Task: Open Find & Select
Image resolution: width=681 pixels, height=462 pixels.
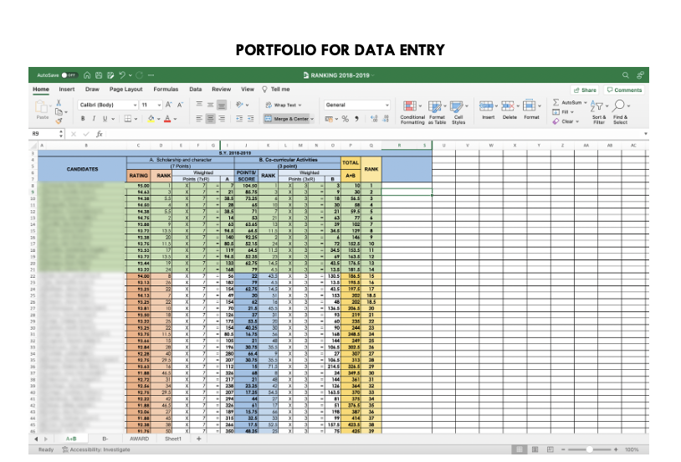Action: click(x=620, y=112)
